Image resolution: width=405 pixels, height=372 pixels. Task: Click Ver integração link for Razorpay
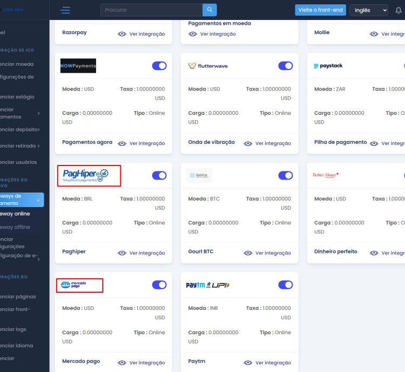(147, 34)
